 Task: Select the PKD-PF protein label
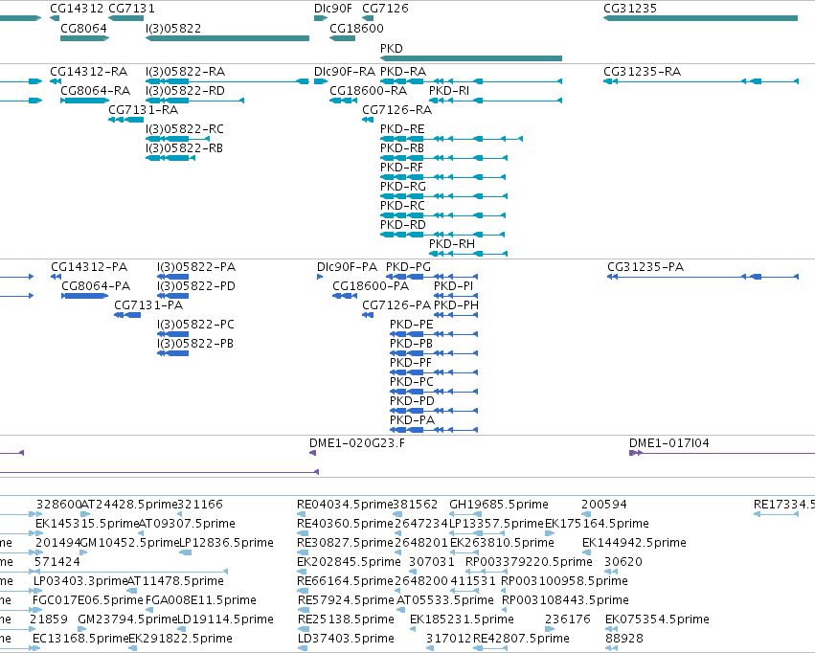point(410,363)
